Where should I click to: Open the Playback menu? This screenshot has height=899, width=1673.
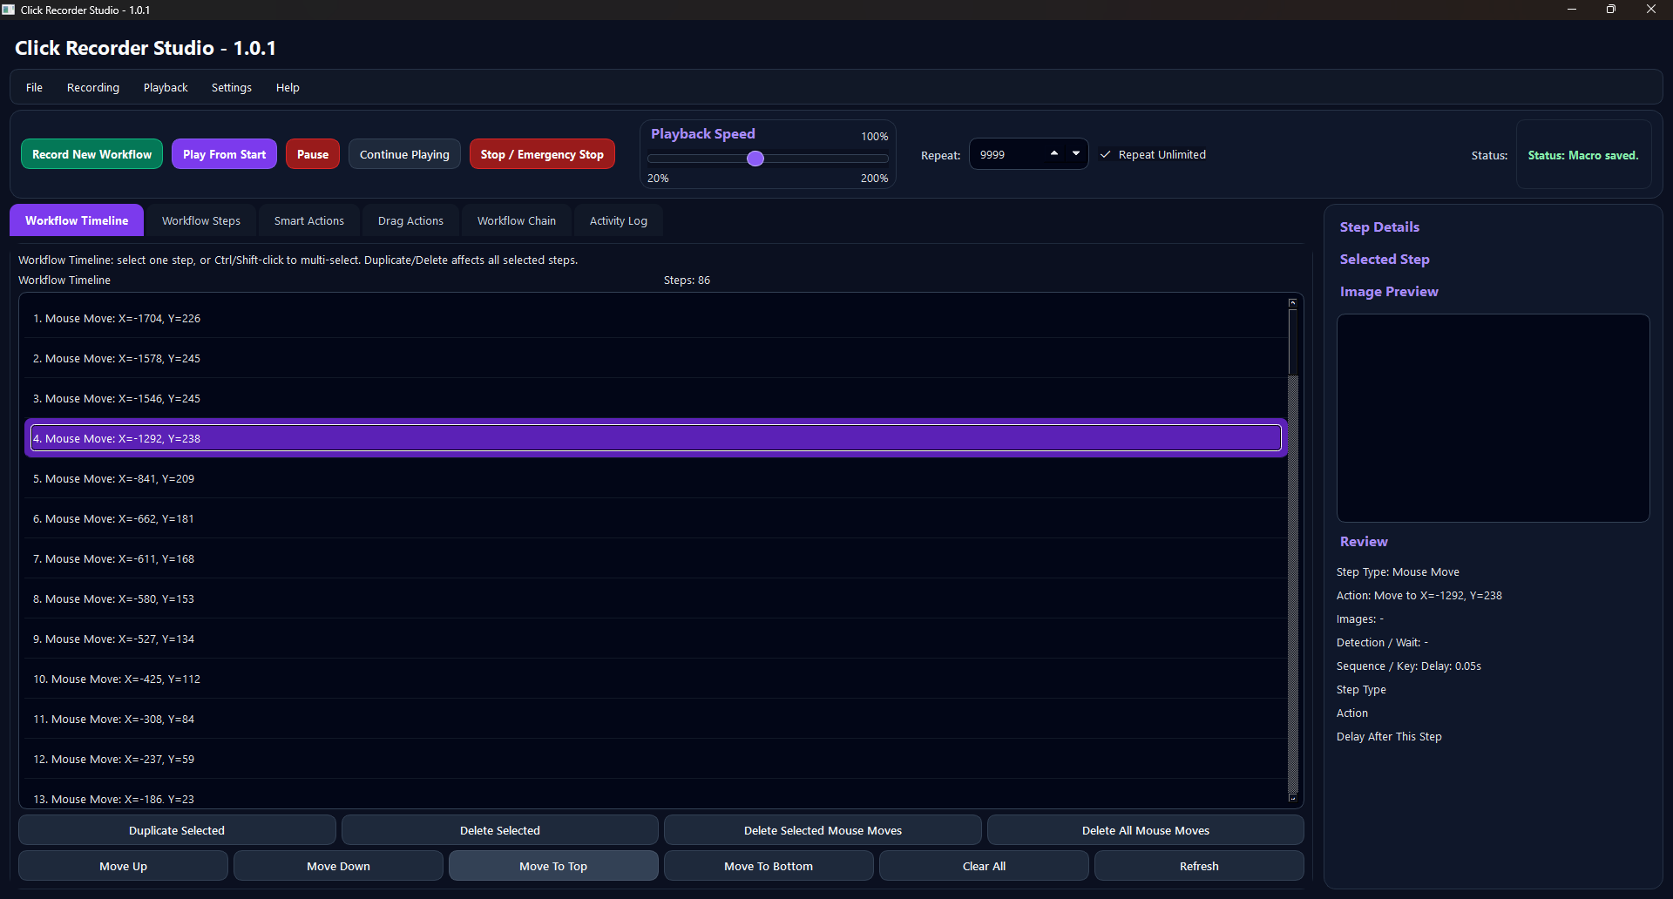click(x=166, y=87)
